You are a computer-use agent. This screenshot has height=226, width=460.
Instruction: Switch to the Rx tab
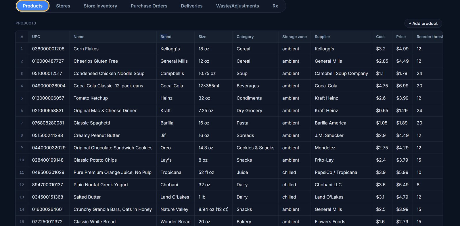coord(275,6)
